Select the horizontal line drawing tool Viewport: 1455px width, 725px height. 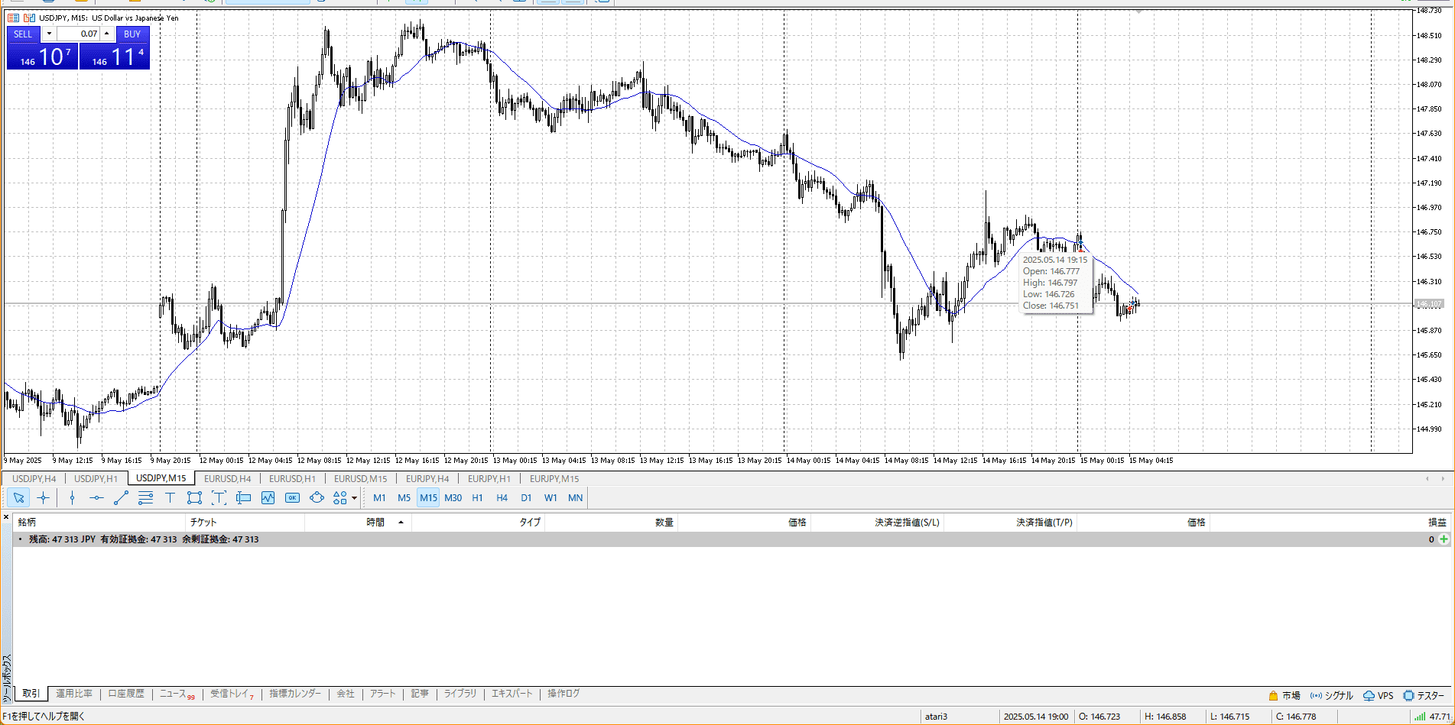pyautogui.click(x=96, y=498)
